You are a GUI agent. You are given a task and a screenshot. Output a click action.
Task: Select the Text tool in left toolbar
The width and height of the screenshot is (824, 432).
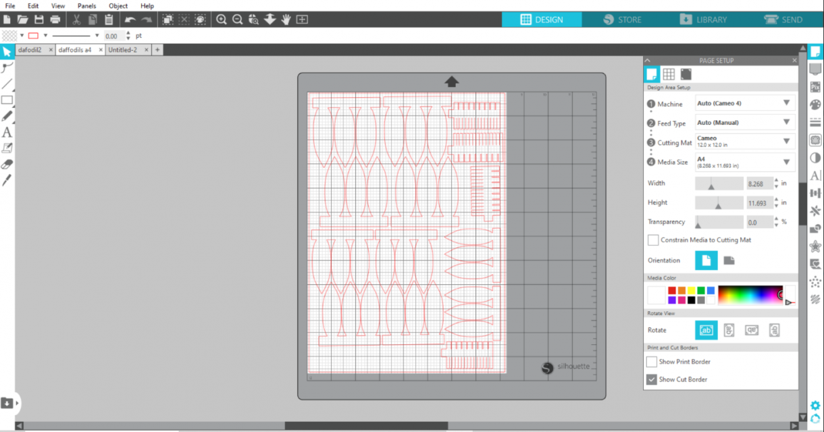(x=7, y=132)
